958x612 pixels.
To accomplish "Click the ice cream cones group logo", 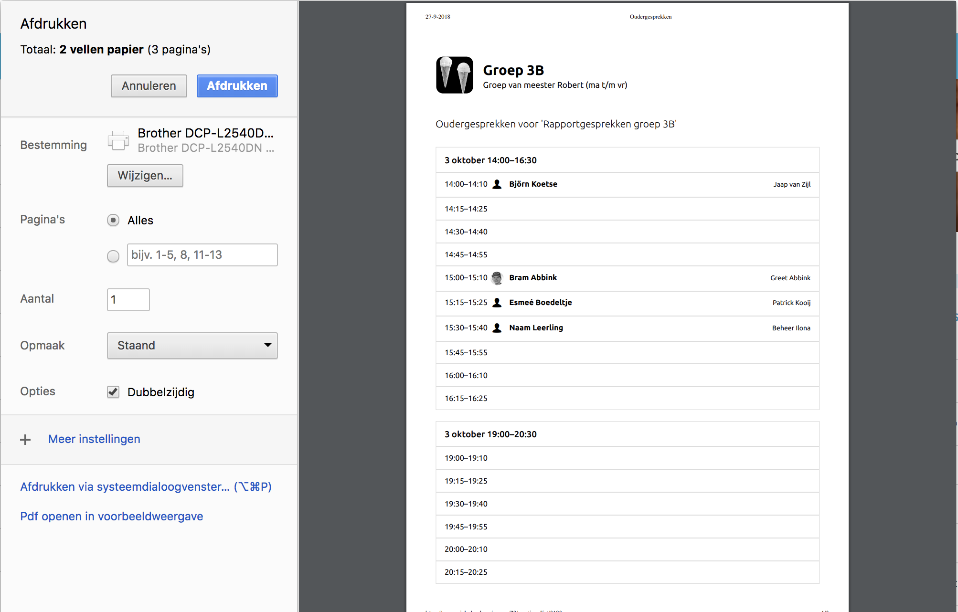I will [x=454, y=75].
